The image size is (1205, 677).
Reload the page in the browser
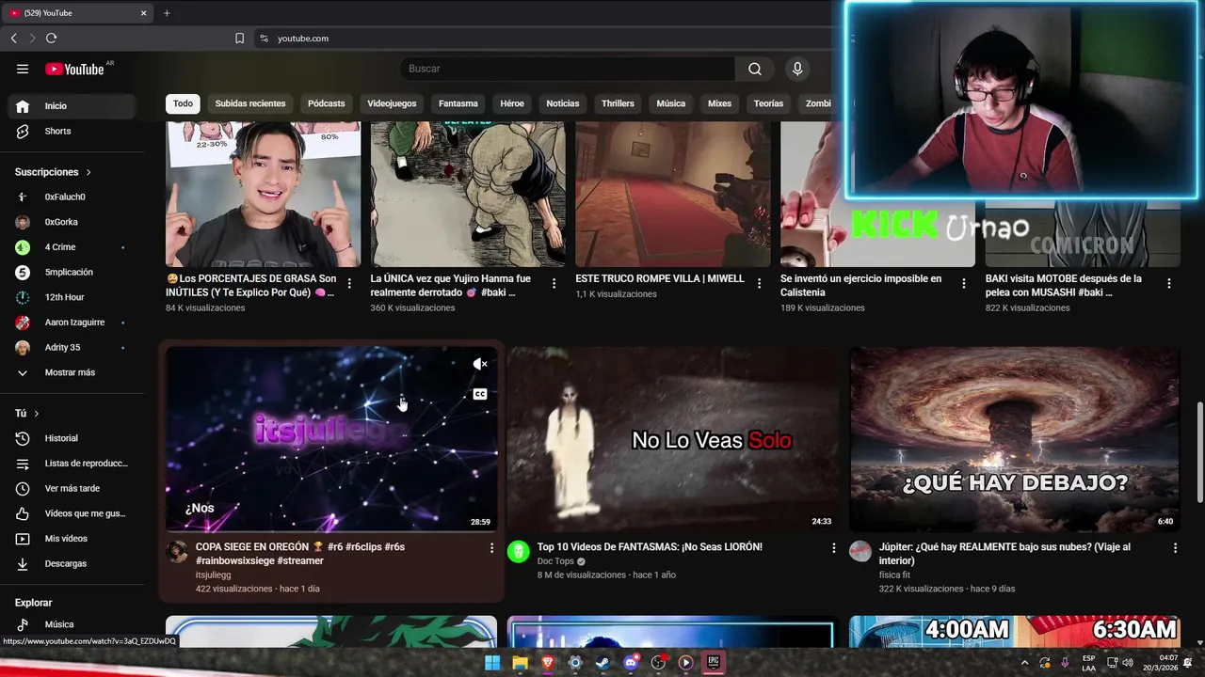coord(51,39)
